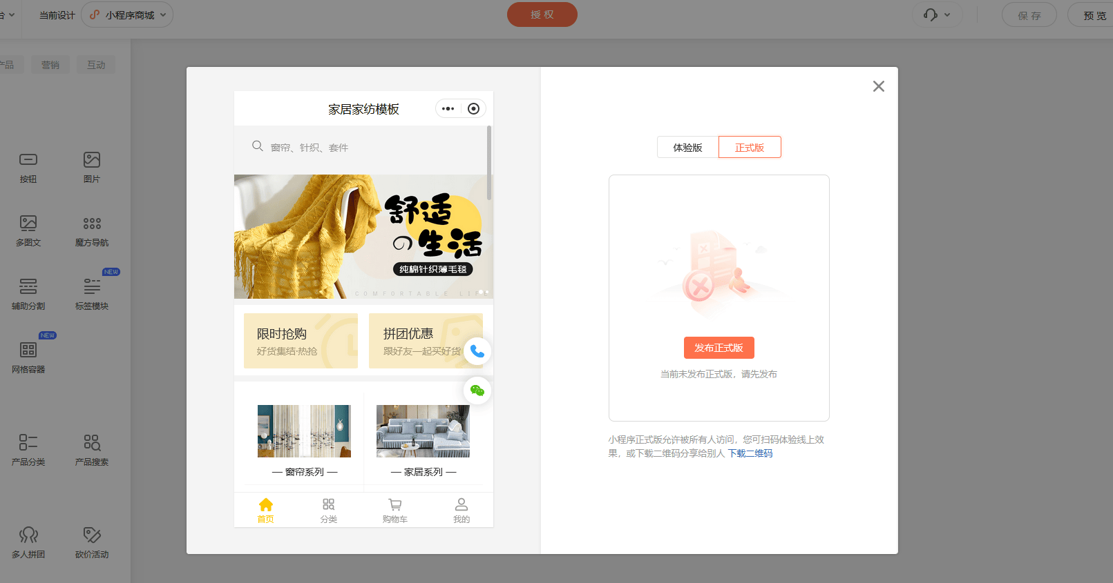The width and height of the screenshot is (1113, 583).
Task: Click the 窗帘系列 product thumbnail
Action: 304,431
